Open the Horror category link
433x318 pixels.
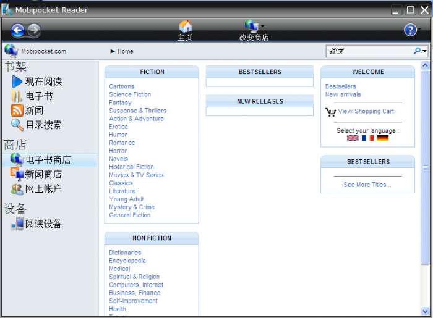[118, 151]
